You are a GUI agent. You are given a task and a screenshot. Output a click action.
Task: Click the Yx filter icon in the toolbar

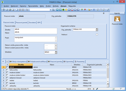pyautogui.click(x=53, y=10)
